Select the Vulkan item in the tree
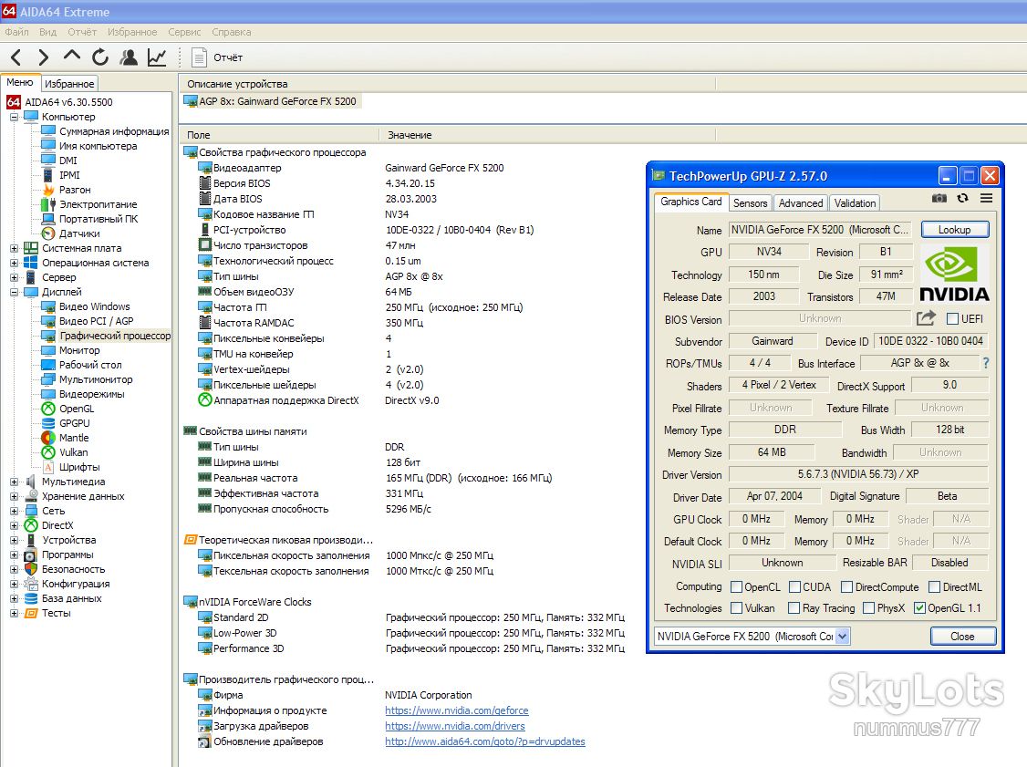The height and width of the screenshot is (767, 1027). (73, 452)
